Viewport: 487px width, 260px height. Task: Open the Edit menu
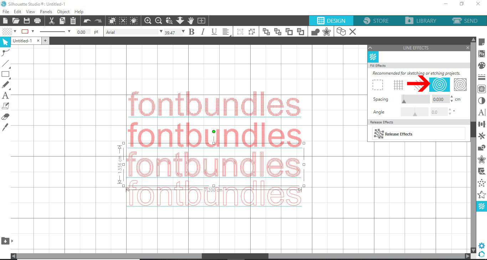coord(17,11)
